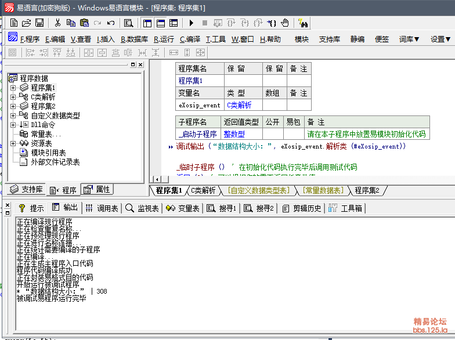This screenshot has width=455, height=340.
Task: Click the New file icon
Action: coord(14,23)
